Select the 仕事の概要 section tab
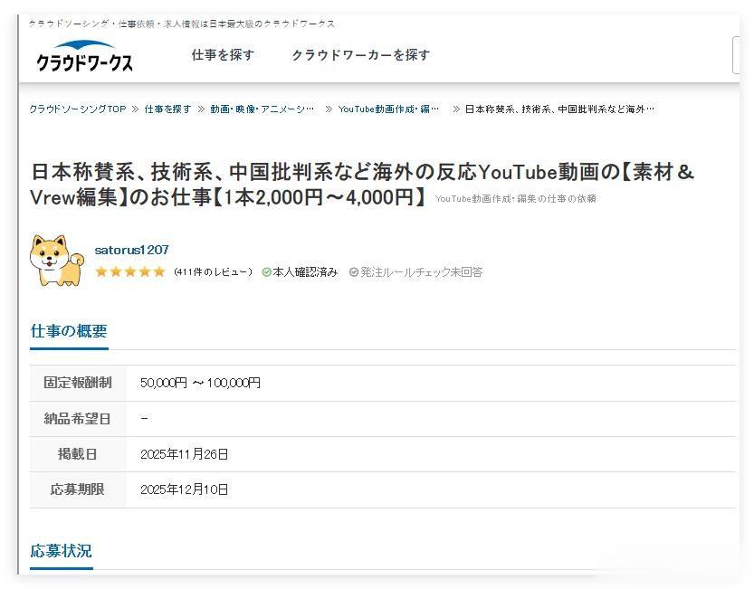This screenshot has width=754, height=589. click(69, 331)
